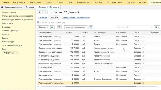Click the Оплата от покупателя cell
This screenshot has width=161, height=90.
103,64
